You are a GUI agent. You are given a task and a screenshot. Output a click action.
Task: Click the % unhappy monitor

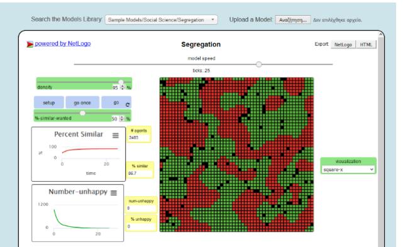click(x=141, y=223)
